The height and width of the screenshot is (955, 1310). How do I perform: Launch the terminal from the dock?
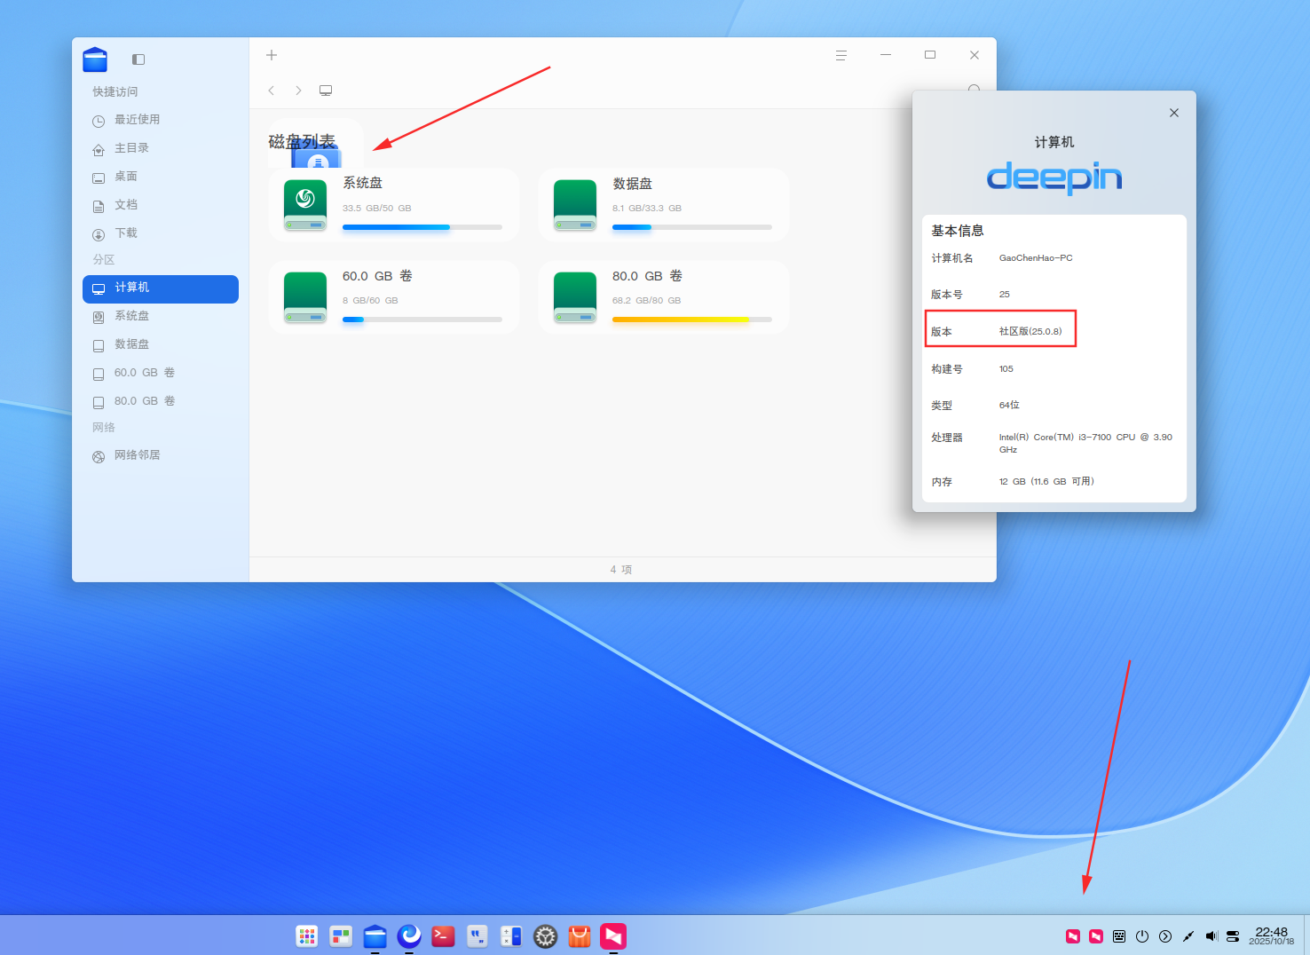[444, 935]
